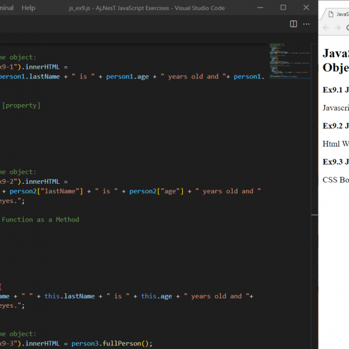Open the Help menu
This screenshot has height=349, width=349.
[x=29, y=8]
